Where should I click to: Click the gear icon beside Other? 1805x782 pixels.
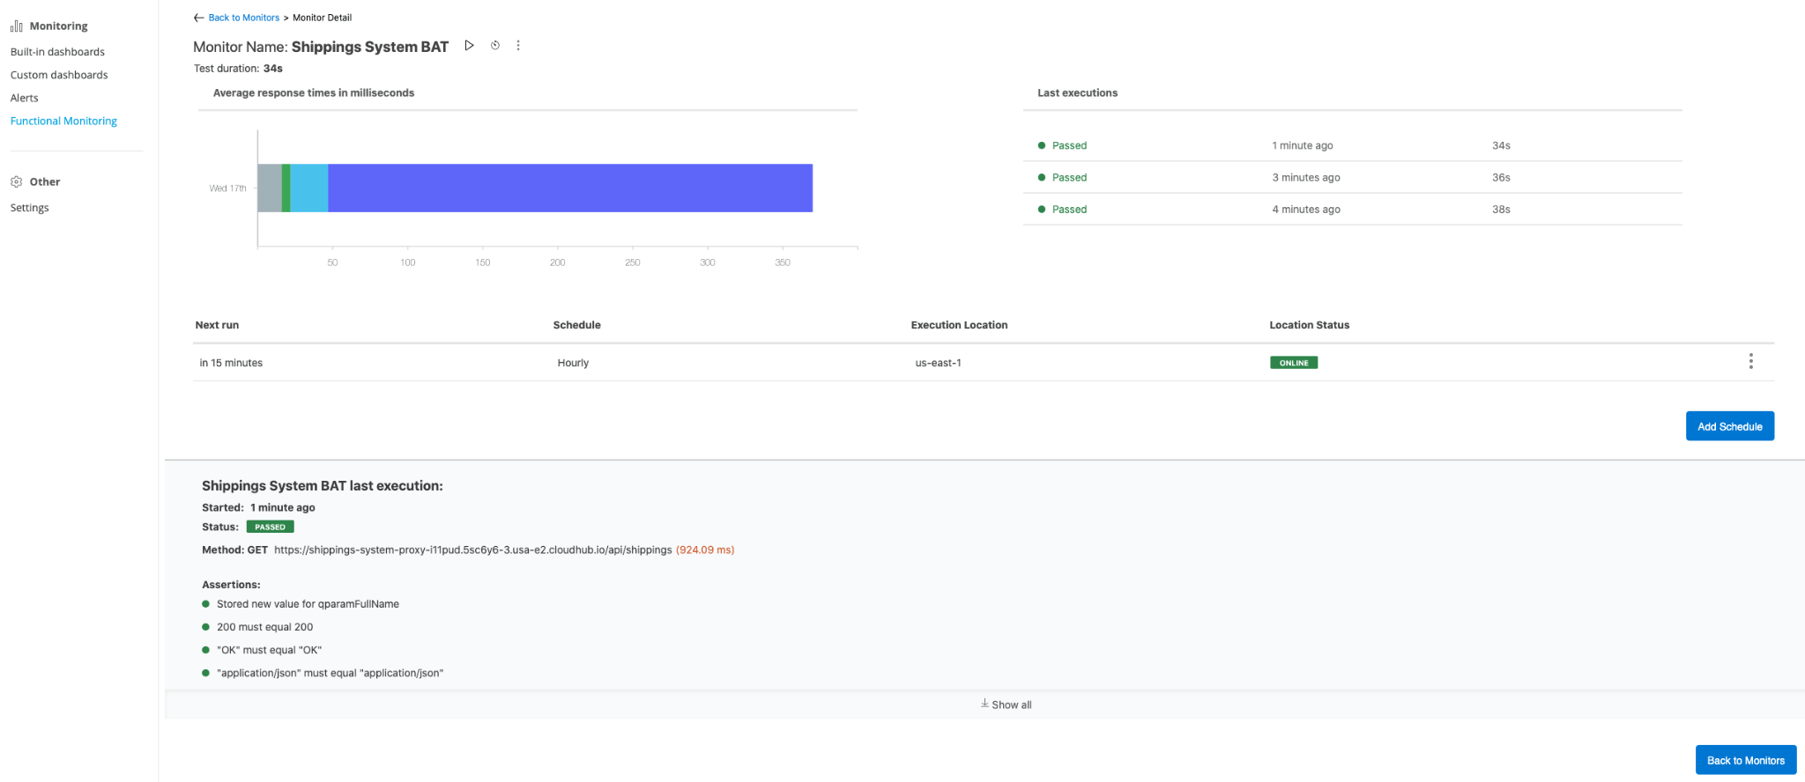(x=16, y=182)
